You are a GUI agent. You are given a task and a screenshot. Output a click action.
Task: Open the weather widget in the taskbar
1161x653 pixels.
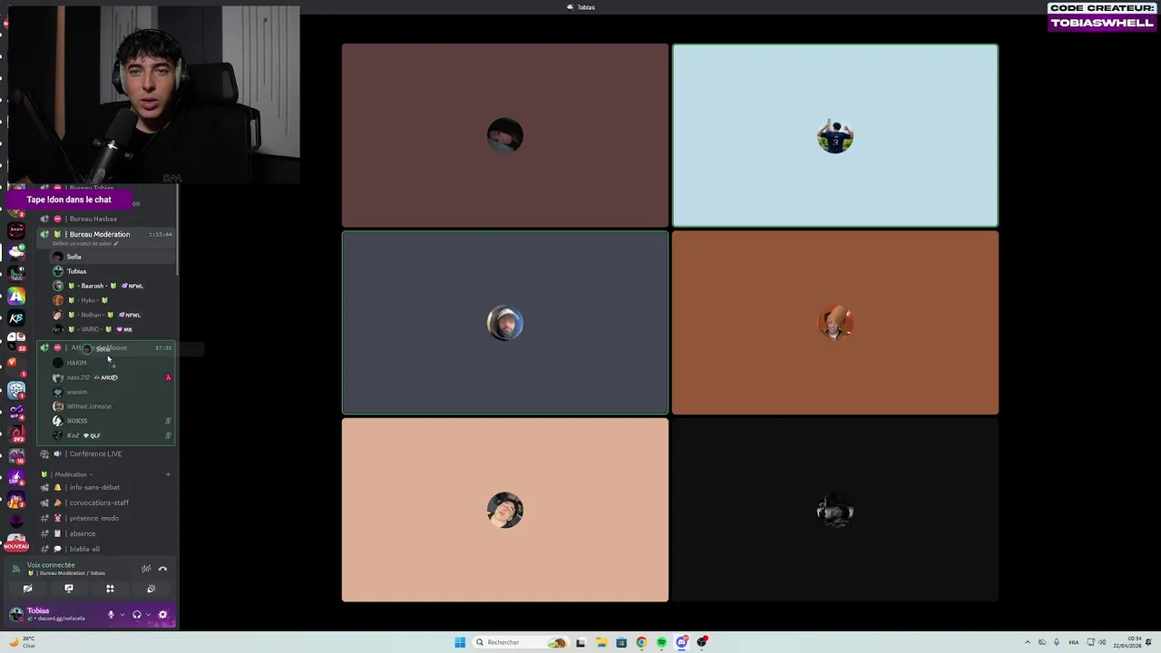(x=22, y=642)
